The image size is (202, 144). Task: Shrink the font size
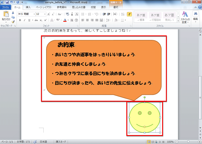[x=53, y=14]
